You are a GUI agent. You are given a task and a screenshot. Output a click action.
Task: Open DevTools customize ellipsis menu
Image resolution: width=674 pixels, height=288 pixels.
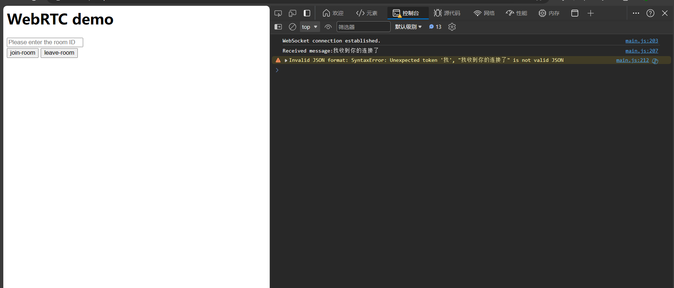636,13
